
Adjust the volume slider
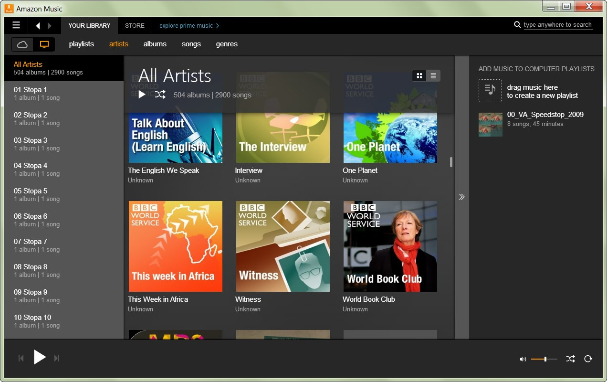[544, 359]
